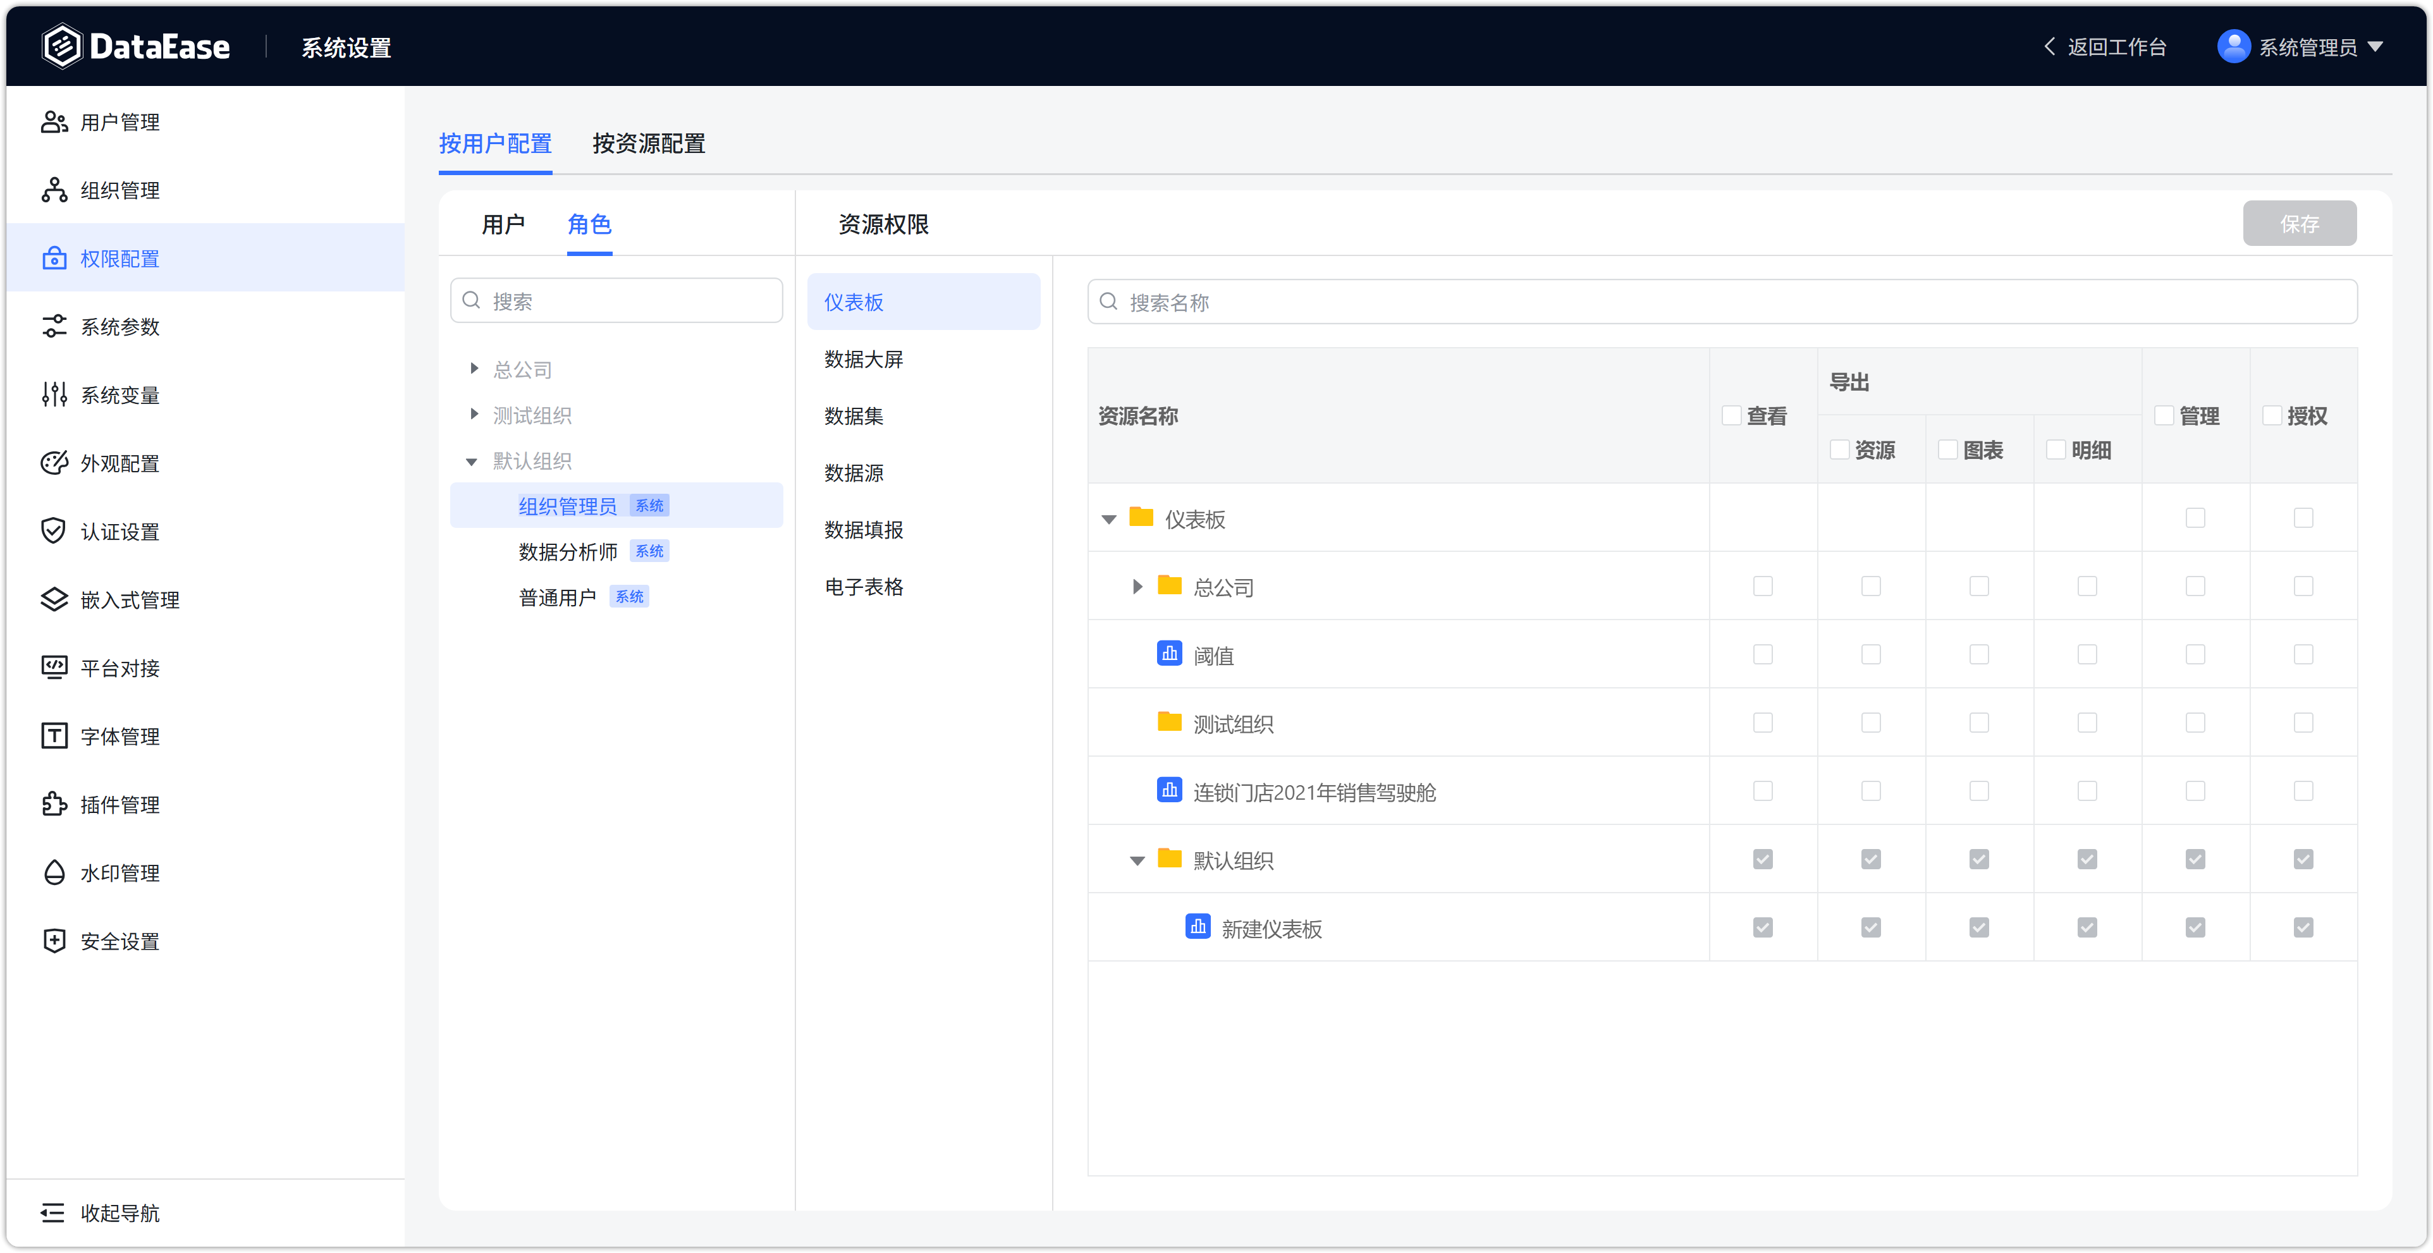Expand the 总公司 node in role tree
Image resolution: width=2433 pixels, height=1253 pixels.
[474, 369]
